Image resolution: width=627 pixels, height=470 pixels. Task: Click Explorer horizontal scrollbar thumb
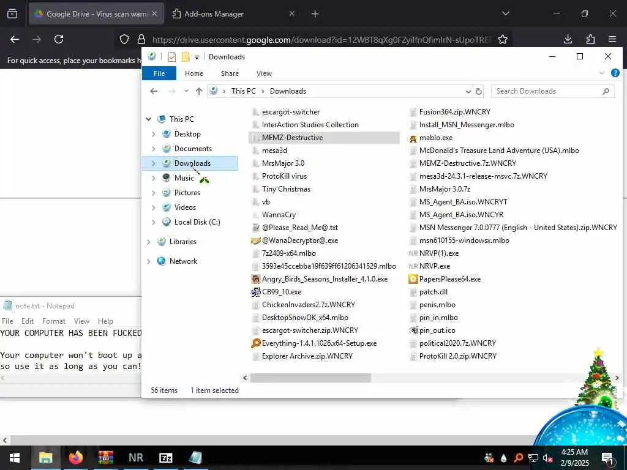tap(310, 378)
